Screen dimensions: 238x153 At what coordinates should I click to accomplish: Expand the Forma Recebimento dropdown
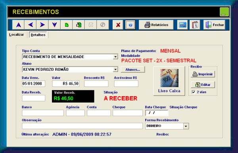point(186,126)
